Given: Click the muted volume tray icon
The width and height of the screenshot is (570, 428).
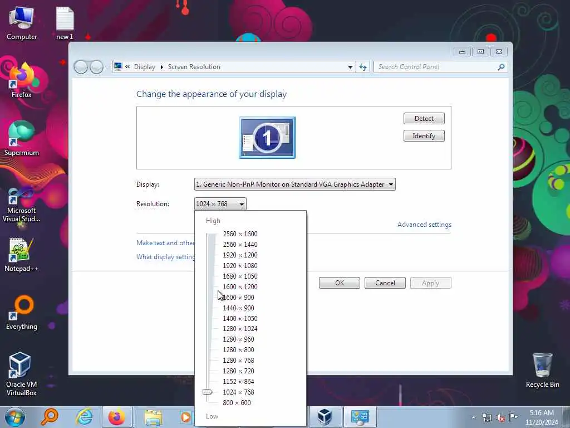Looking at the screenshot, I should 500,417.
